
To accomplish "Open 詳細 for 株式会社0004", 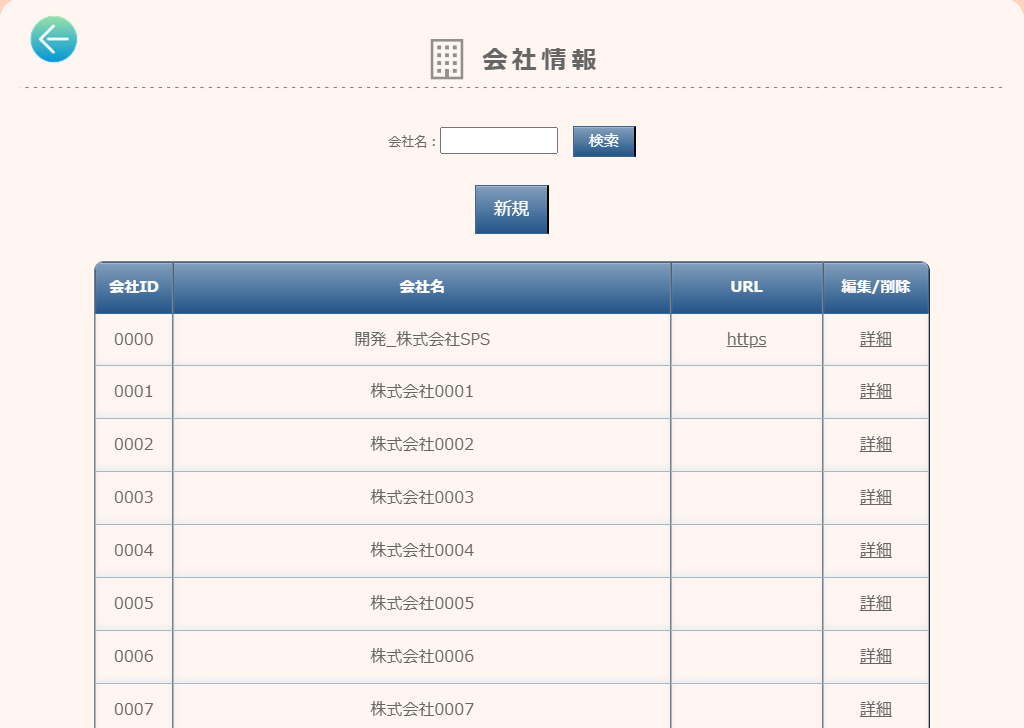I will pyautogui.click(x=875, y=550).
